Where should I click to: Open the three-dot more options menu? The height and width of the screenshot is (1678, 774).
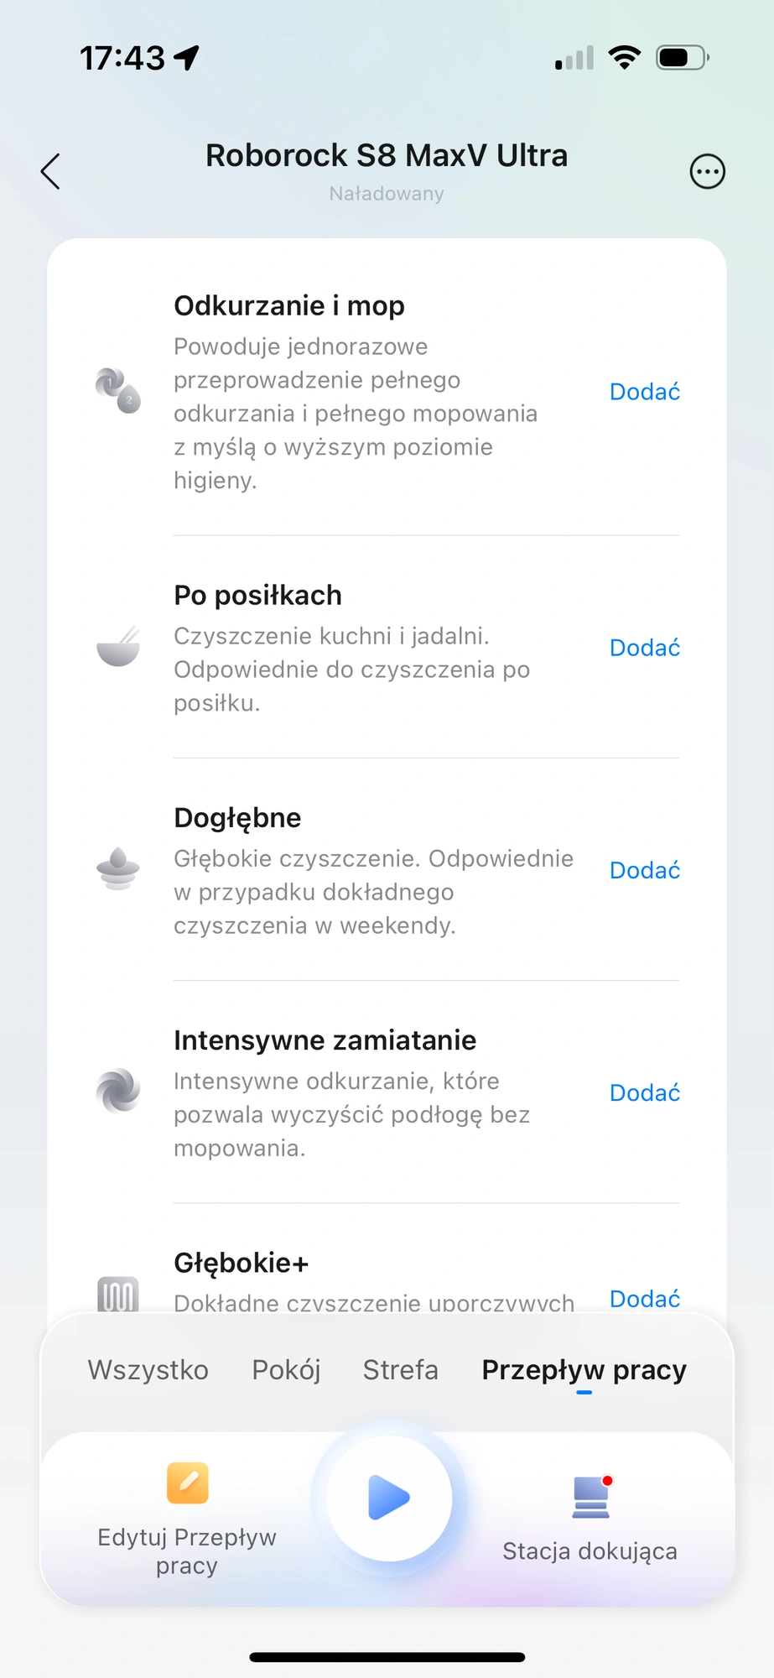click(x=707, y=172)
